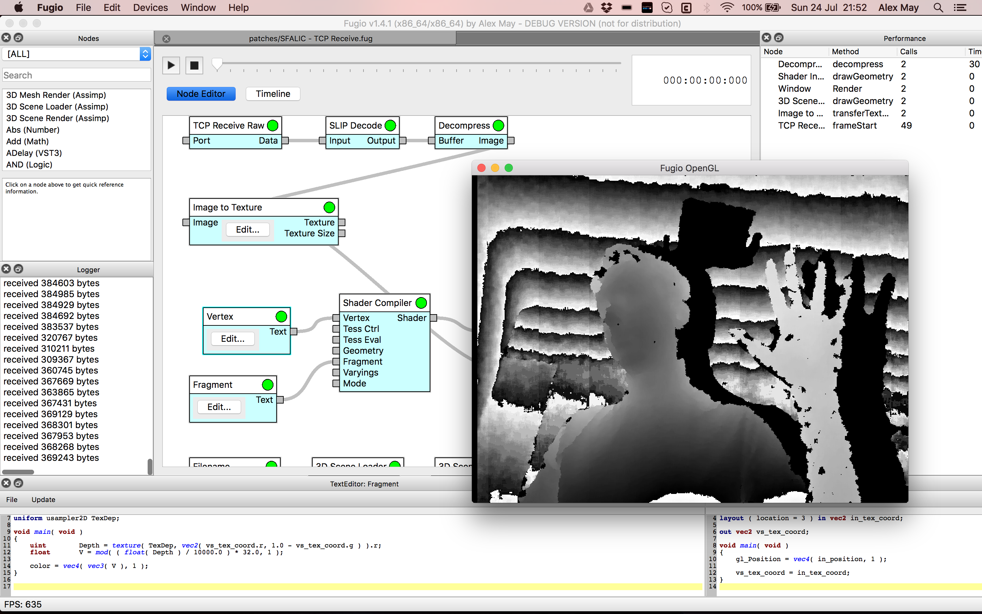Click the Image output pin on Decompress
The image size is (982, 614).
(511, 141)
